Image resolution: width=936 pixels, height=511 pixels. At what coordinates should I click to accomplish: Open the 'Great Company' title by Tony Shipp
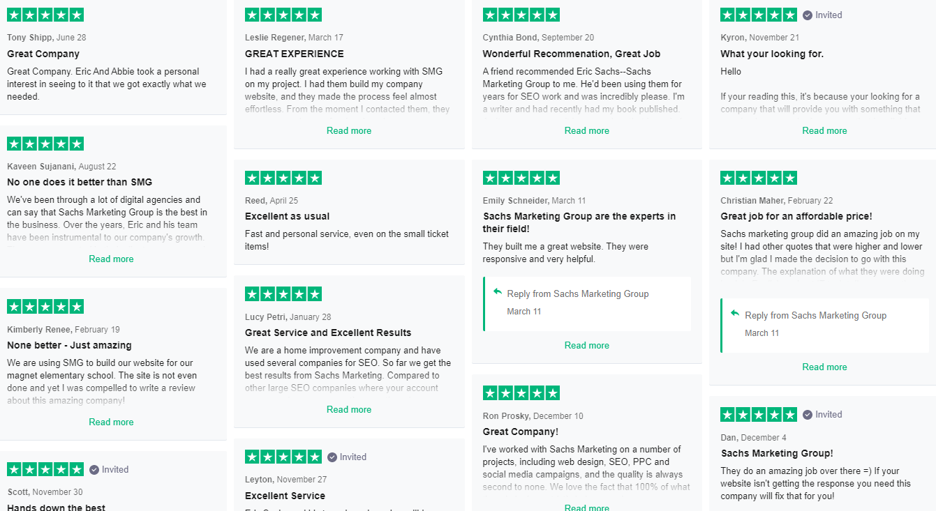[43, 54]
